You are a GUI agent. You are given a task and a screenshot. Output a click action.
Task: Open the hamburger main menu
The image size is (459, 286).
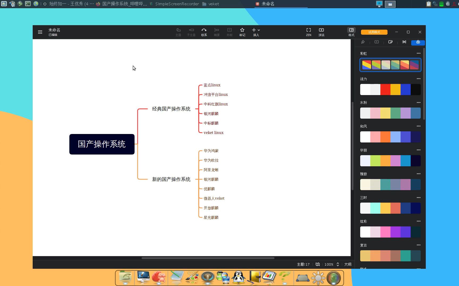pos(40,32)
